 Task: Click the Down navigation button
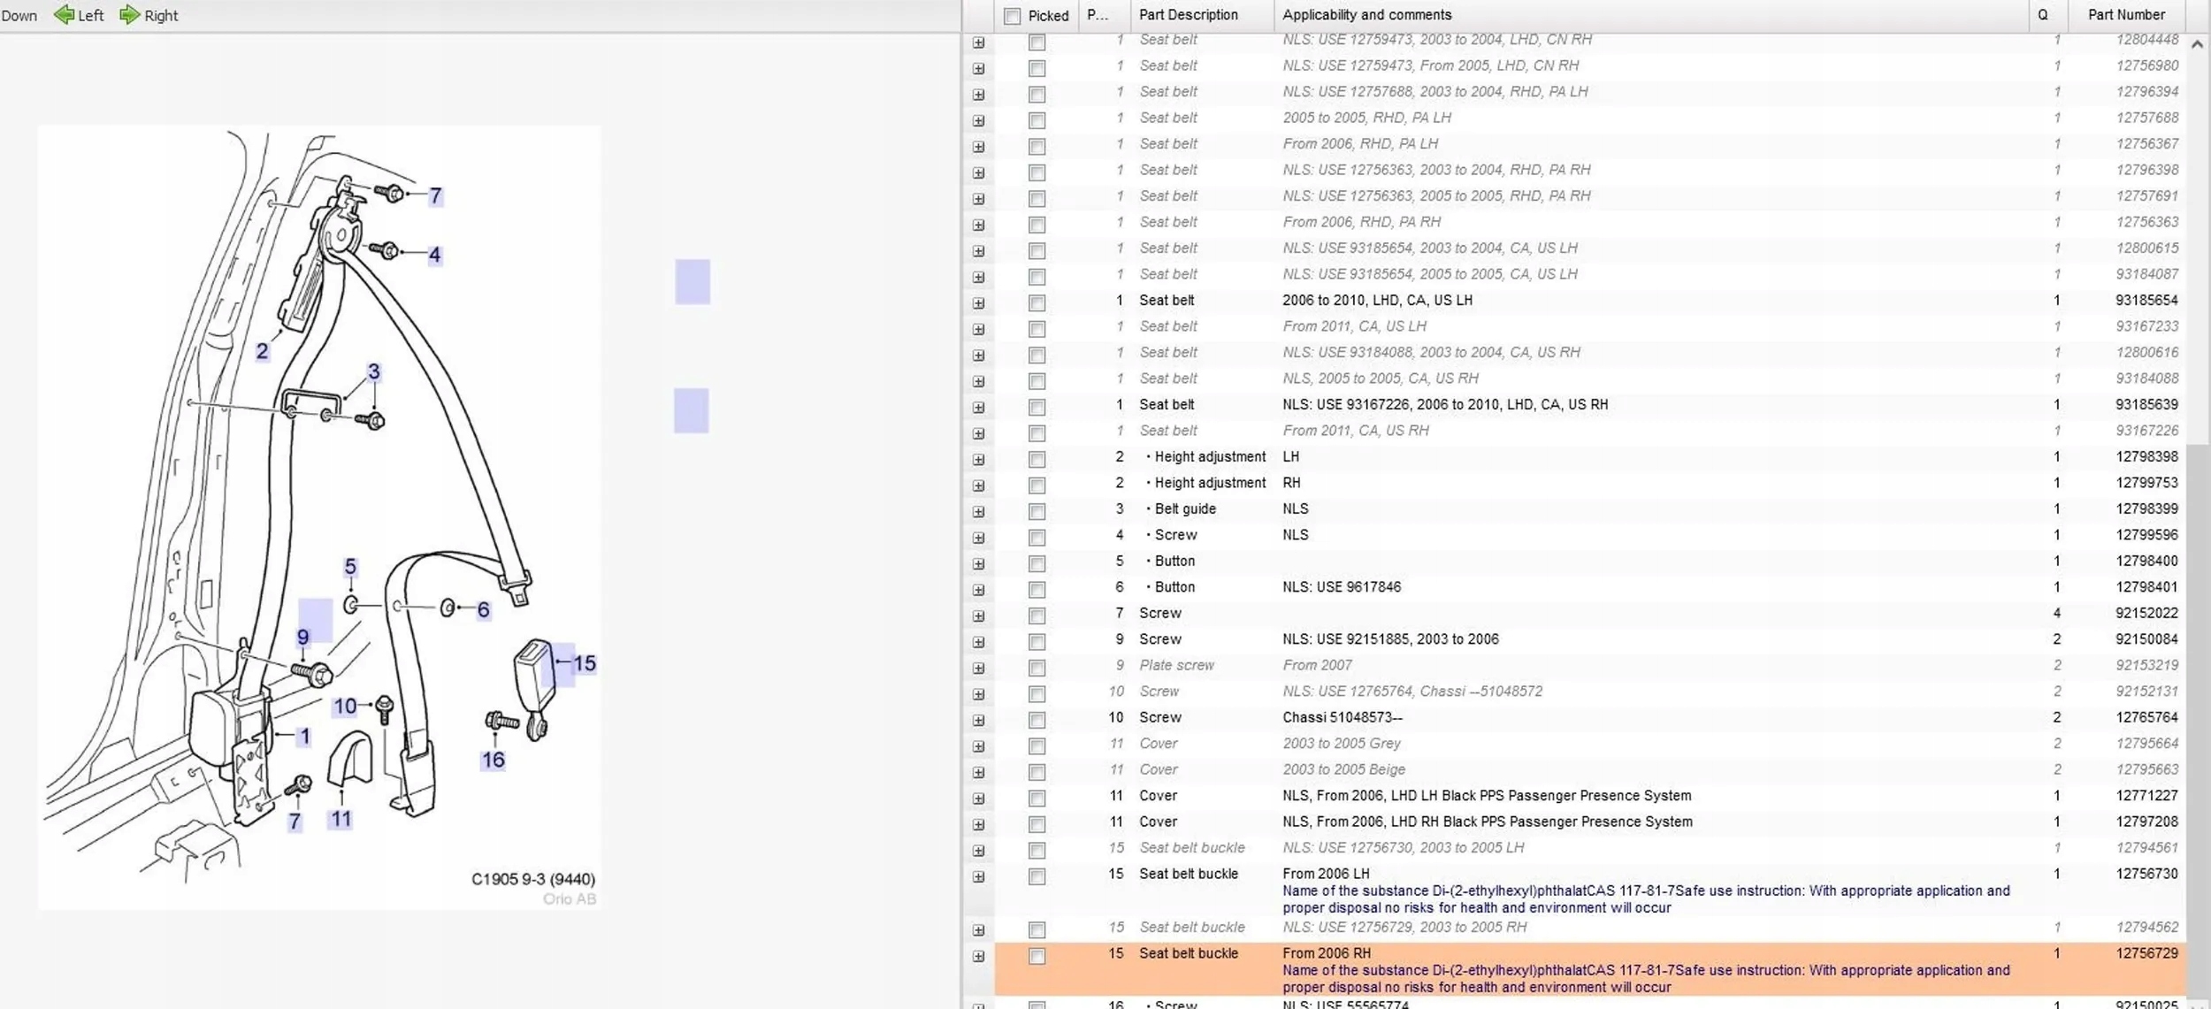click(19, 15)
